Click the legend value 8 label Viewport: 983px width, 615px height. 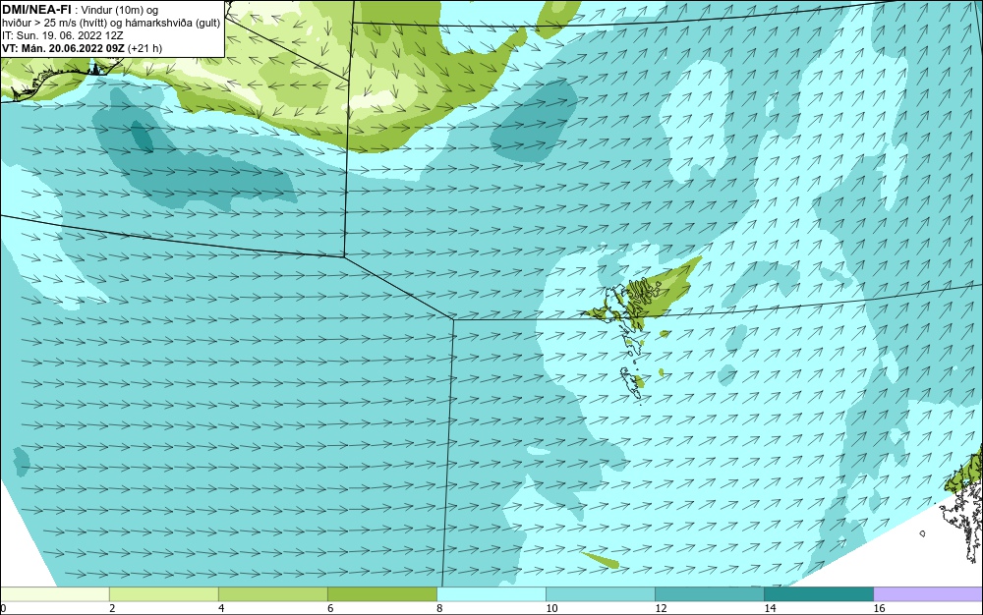pos(439,609)
